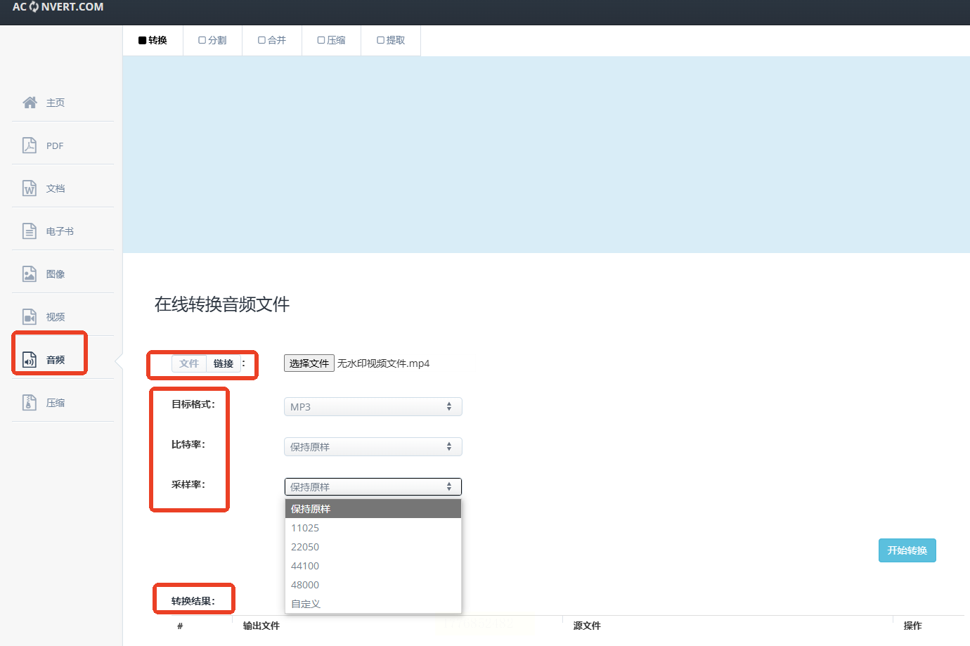Click the 开始转换 button
This screenshot has height=646, width=970.
coord(907,550)
